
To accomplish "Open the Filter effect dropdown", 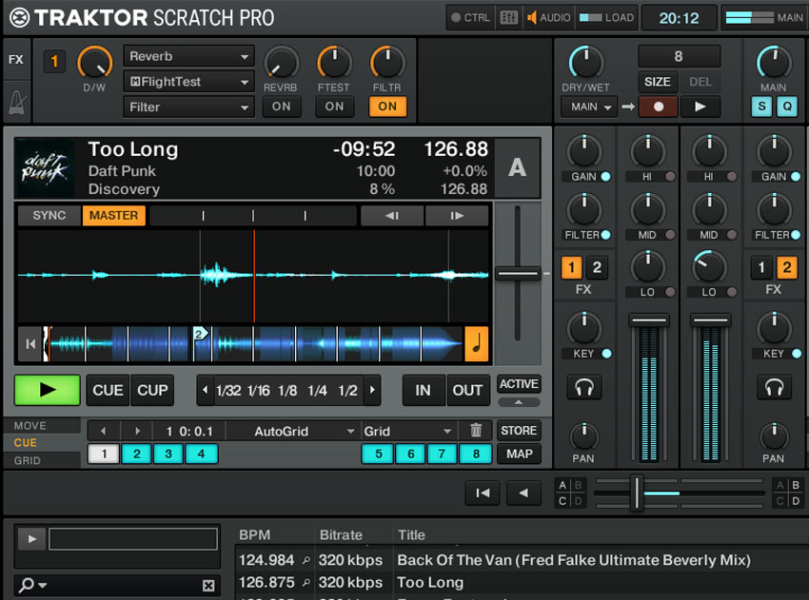I will point(188,107).
